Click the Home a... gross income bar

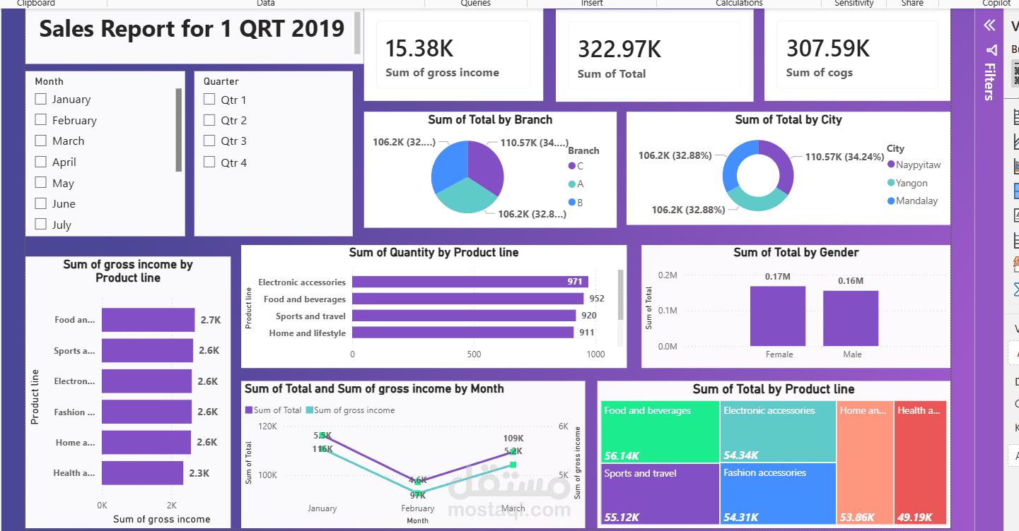[x=146, y=442]
